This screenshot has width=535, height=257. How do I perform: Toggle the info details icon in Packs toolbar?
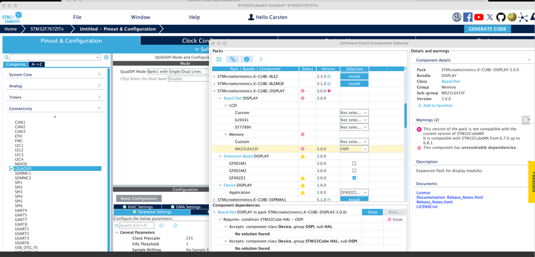246,59
